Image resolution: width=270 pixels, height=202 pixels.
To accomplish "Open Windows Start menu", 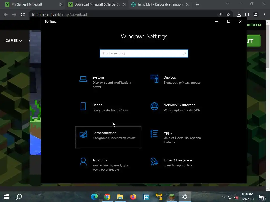I will click(6, 197).
